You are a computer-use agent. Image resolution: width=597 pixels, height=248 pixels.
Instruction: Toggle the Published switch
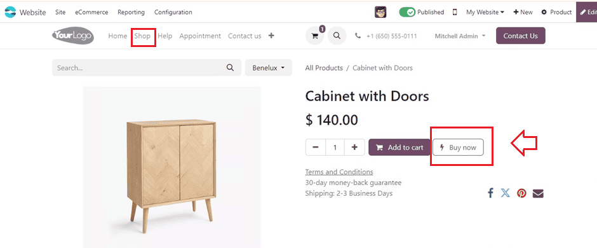click(x=407, y=12)
